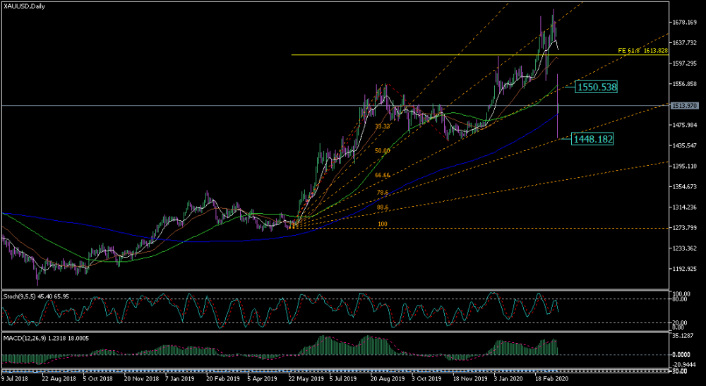Image resolution: width=706 pixels, height=386 pixels.
Task: Select the 78.6 Fibonacci fan label
Action: [x=382, y=193]
